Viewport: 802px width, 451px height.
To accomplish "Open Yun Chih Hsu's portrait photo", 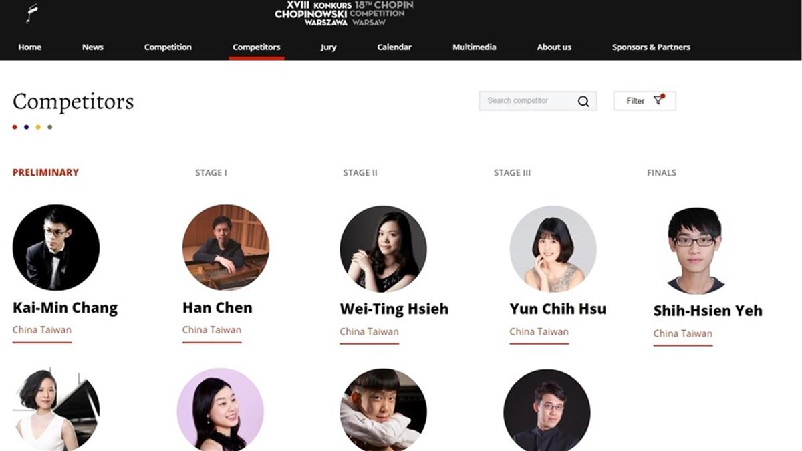I will click(x=553, y=249).
